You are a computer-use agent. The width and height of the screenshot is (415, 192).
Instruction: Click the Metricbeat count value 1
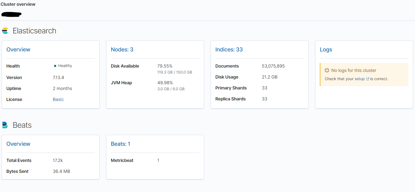pos(158,160)
